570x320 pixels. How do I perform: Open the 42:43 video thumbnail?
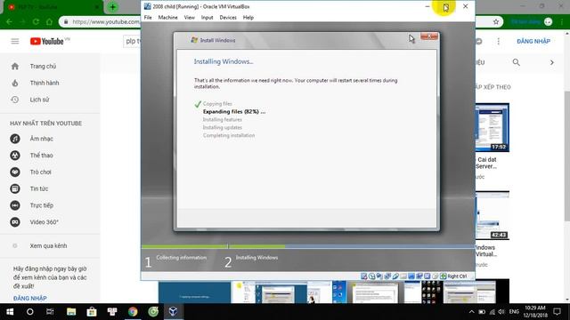[x=493, y=215]
